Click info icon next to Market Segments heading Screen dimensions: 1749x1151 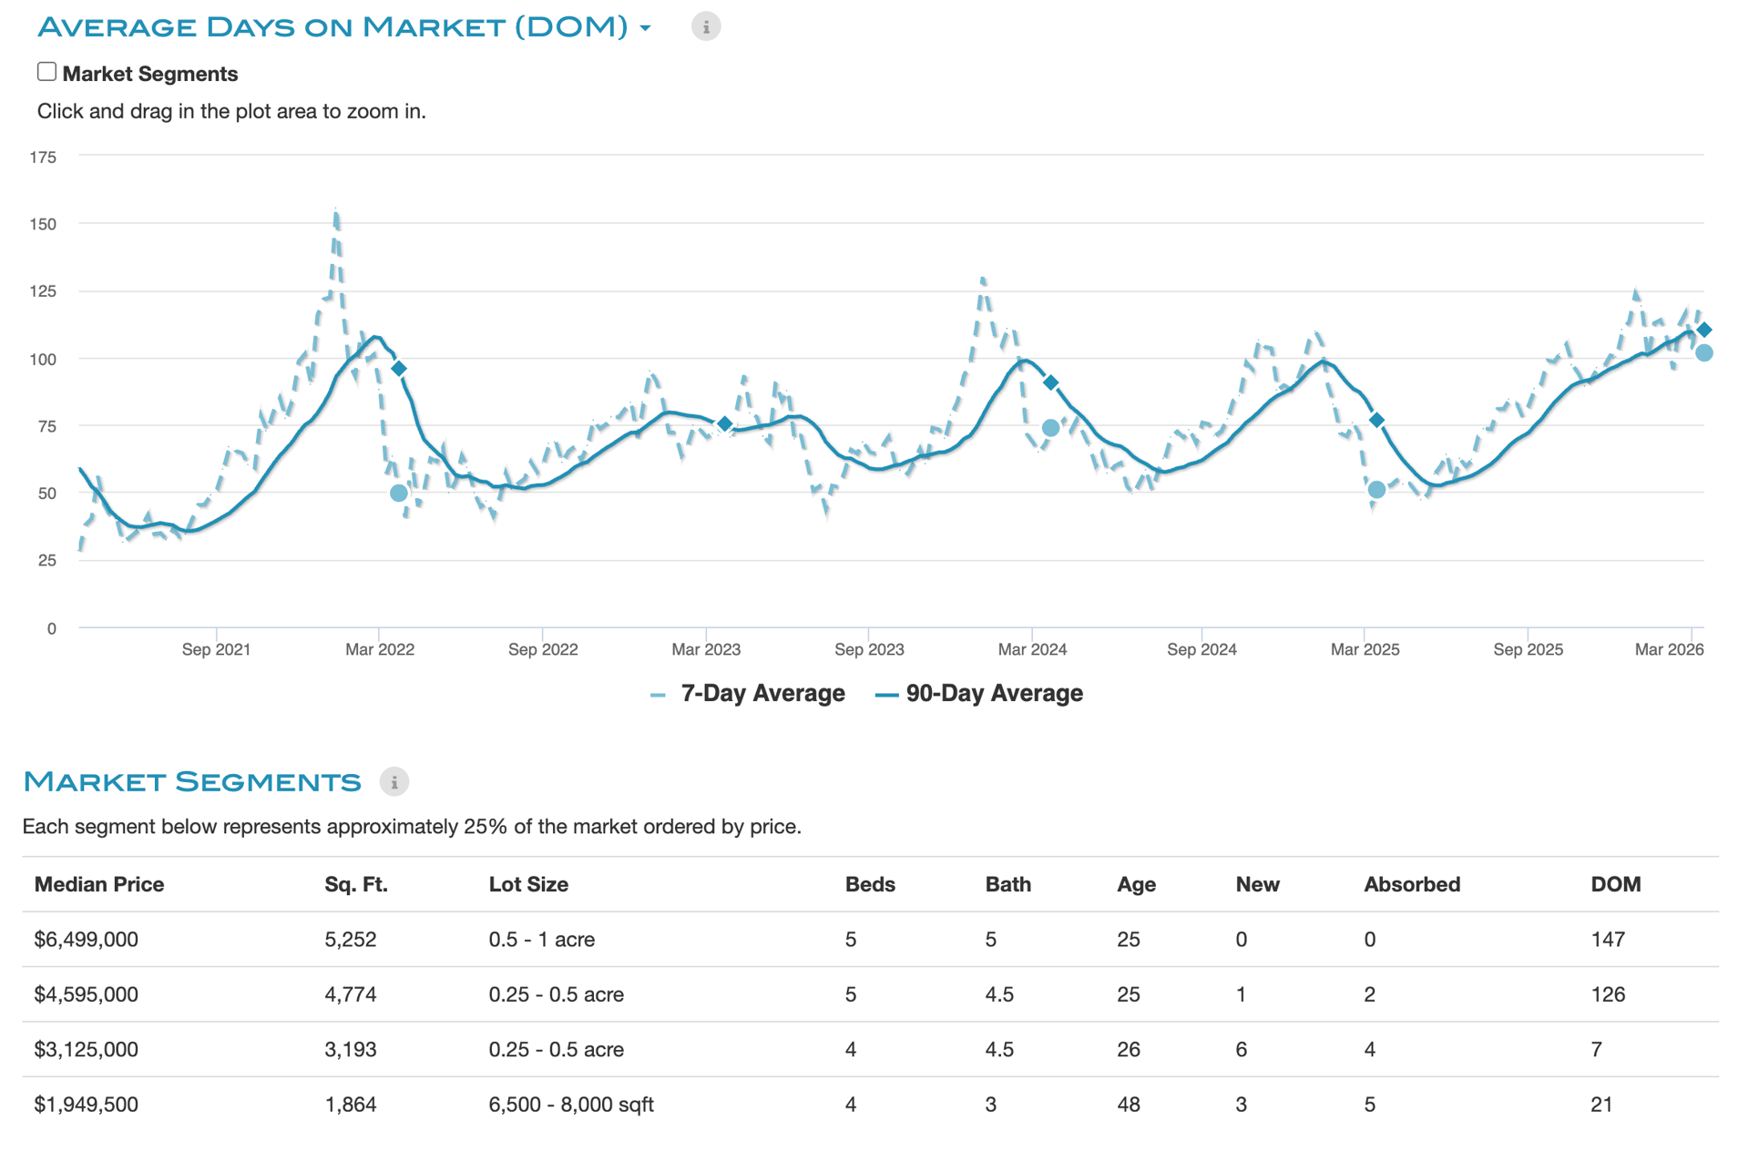[394, 781]
